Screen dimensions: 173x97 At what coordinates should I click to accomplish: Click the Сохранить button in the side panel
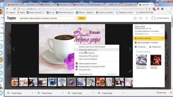click(x=140, y=47)
